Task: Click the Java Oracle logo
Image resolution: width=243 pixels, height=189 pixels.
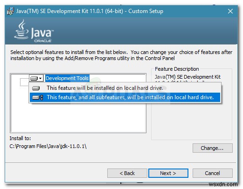Action: [34, 31]
